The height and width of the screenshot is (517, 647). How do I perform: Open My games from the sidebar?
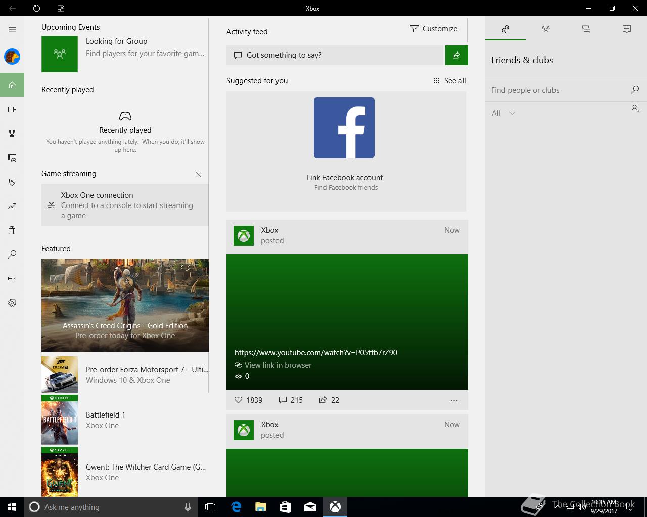(x=12, y=109)
